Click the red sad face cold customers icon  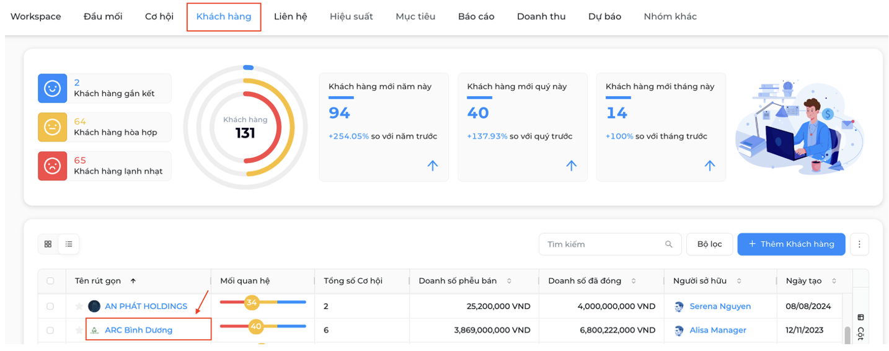click(x=53, y=166)
